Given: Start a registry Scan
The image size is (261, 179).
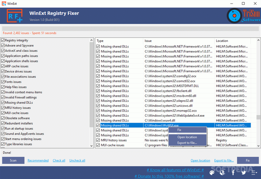Looking at the screenshot, I should (13, 160).
